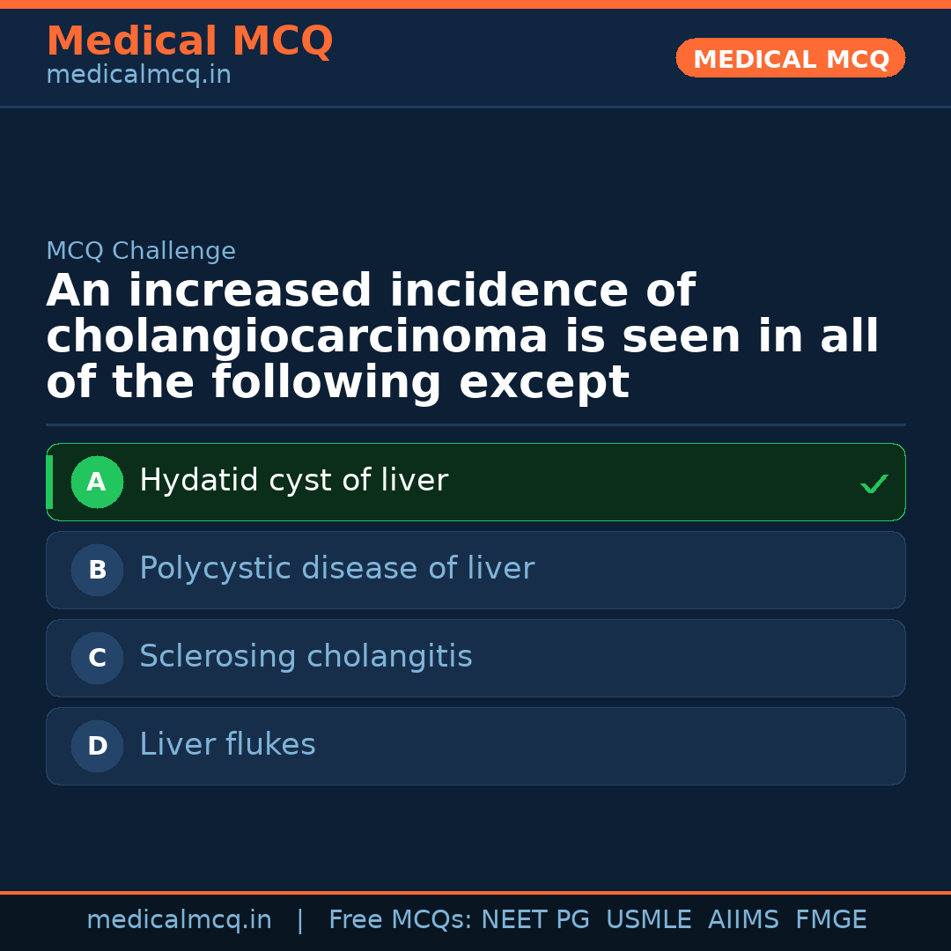Screen dimensions: 951x951
Task: Pick the "Sclerosing cholangitis" answer text
Action: [x=306, y=657]
